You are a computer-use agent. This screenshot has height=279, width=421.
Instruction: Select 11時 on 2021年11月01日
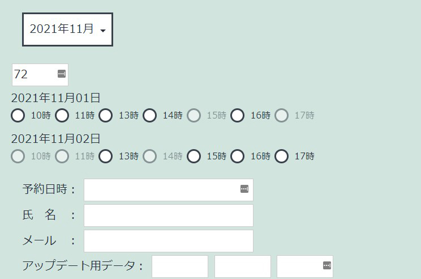coord(62,116)
